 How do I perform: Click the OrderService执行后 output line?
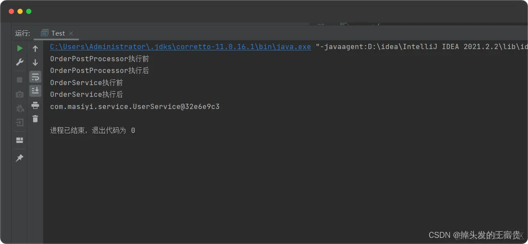87,94
